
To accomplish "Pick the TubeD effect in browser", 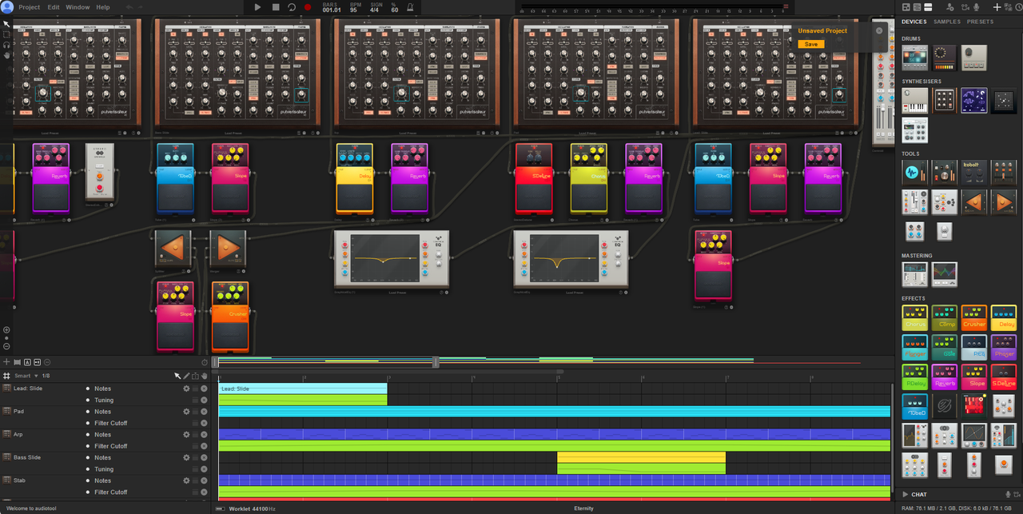I will click(915, 406).
